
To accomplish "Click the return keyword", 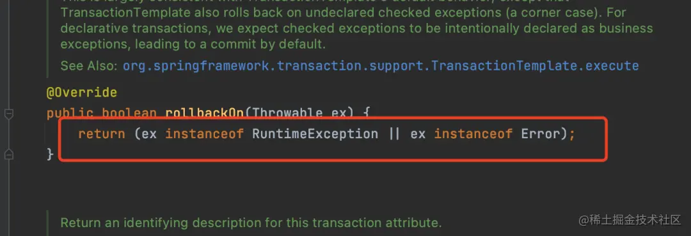I will tap(102, 134).
